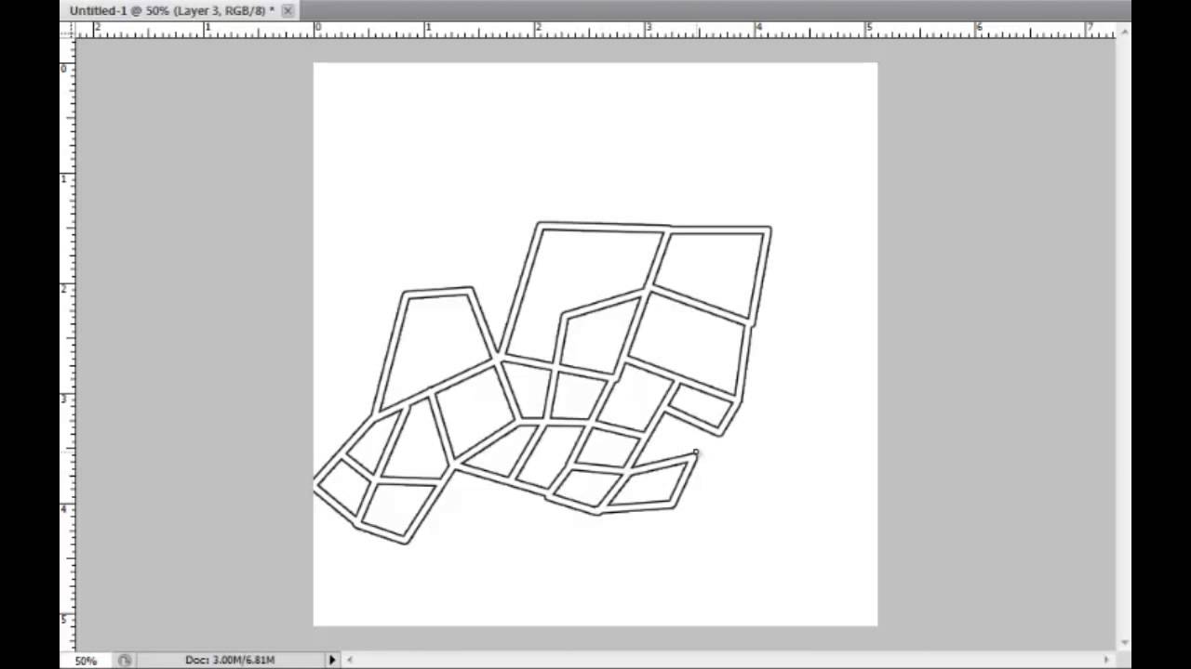
Task: Click the horizontal scrollbar track in the middle
Action: coord(726,660)
